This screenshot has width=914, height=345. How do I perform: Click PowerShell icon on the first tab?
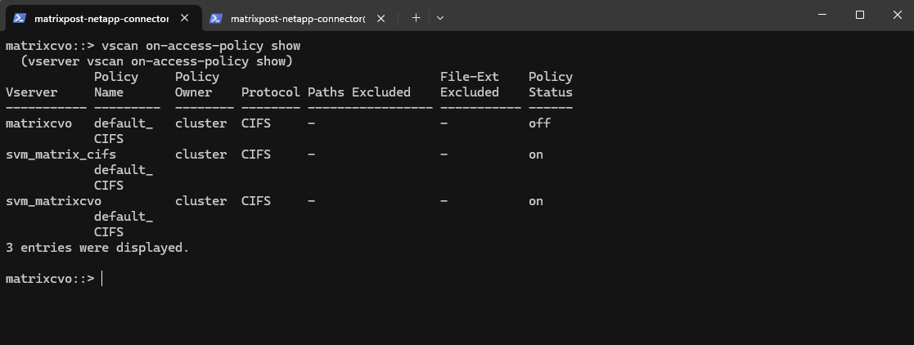pos(20,17)
